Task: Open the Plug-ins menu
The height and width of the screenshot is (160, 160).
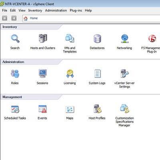Action: (76, 10)
